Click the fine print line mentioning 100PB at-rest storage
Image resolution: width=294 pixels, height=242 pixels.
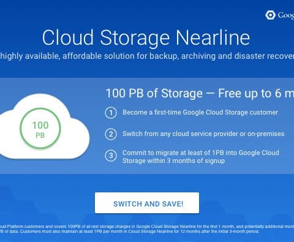click(147, 227)
